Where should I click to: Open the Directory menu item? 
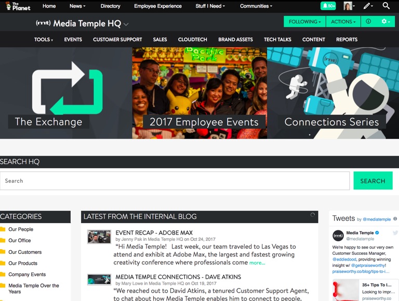[110, 6]
